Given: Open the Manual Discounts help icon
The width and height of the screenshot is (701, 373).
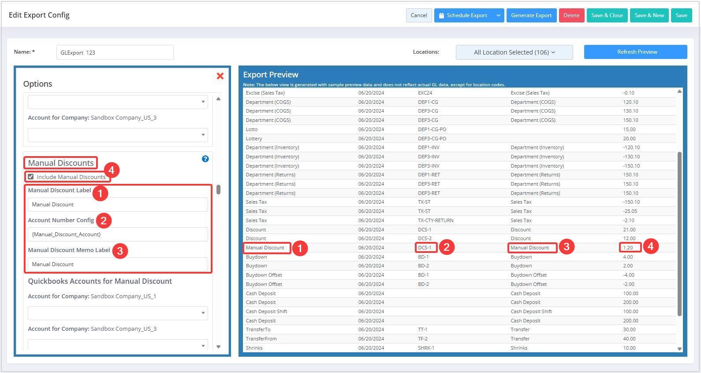Looking at the screenshot, I should click(x=205, y=159).
